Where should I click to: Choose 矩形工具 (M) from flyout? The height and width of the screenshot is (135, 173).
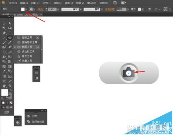point(28,38)
